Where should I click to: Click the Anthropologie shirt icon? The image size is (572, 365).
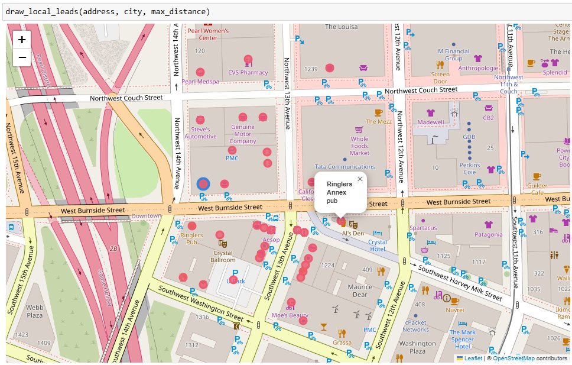coord(478,59)
